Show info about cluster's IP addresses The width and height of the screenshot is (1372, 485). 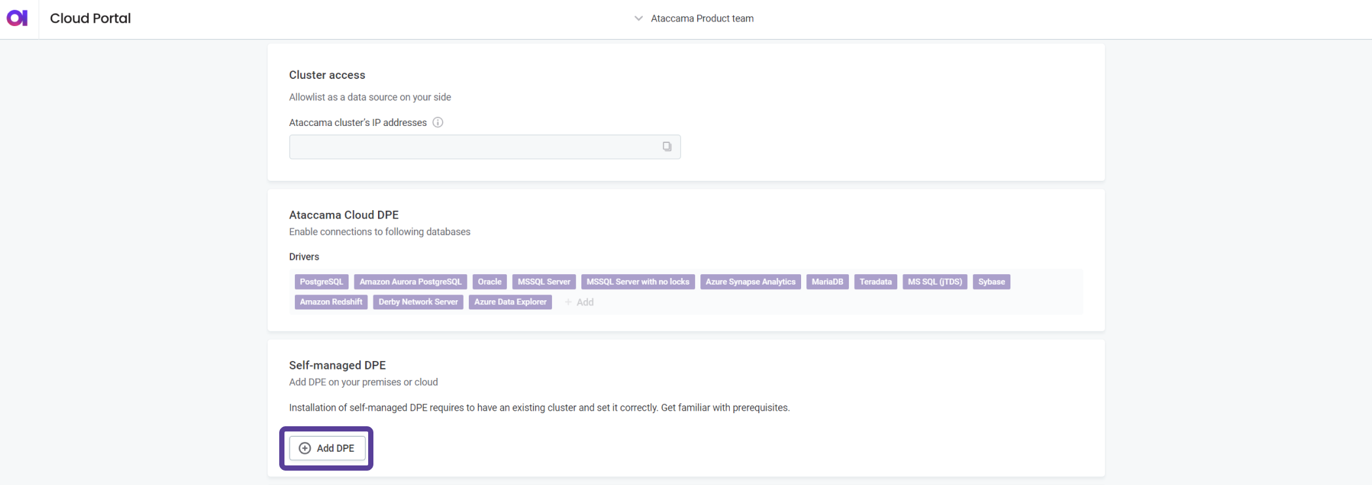[x=438, y=123]
